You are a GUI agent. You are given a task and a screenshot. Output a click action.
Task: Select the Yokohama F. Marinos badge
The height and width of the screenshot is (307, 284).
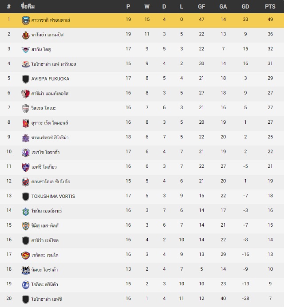[26, 64]
